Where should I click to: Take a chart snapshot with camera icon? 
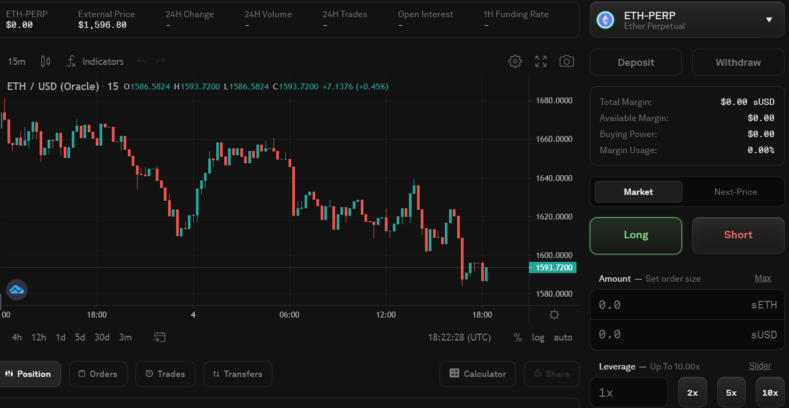tap(566, 62)
